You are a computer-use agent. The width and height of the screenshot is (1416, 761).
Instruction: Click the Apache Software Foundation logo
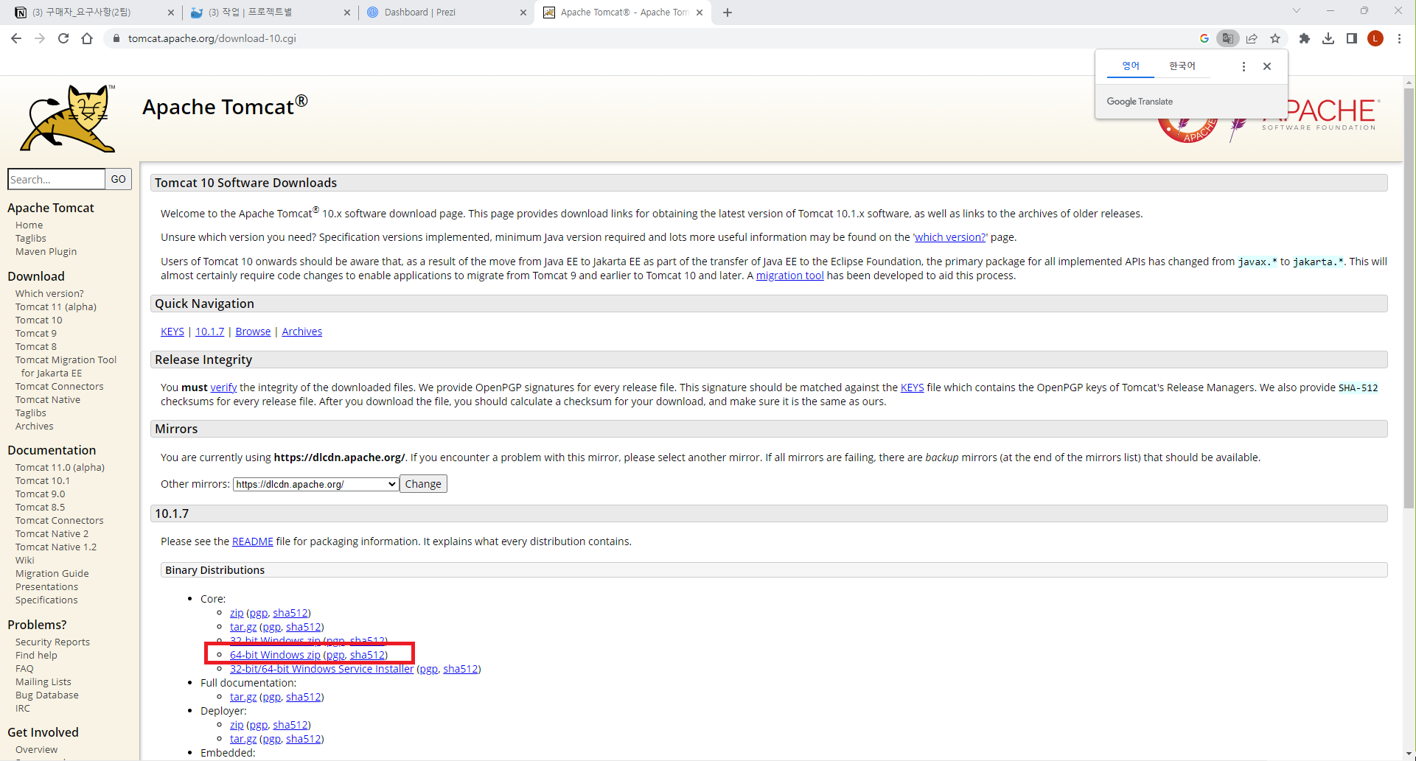[x=1319, y=116]
